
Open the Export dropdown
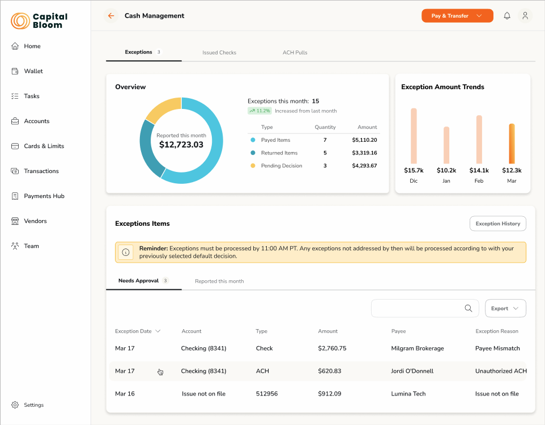point(505,309)
